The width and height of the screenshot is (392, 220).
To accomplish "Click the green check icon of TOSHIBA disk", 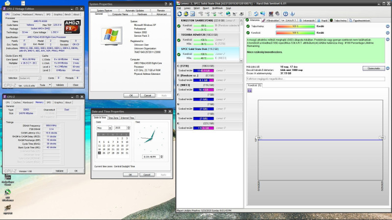I will (x=179, y=40).
